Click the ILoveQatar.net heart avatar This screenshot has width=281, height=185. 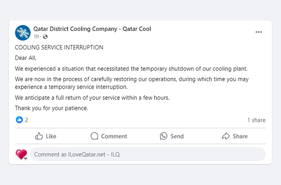point(21,154)
